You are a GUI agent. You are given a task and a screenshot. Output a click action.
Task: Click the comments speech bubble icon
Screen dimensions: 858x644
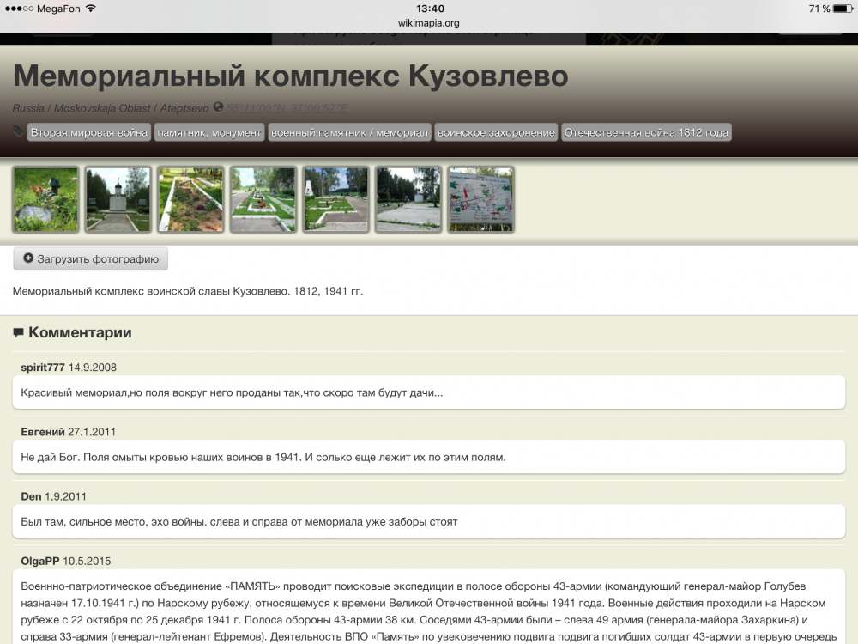tap(18, 332)
